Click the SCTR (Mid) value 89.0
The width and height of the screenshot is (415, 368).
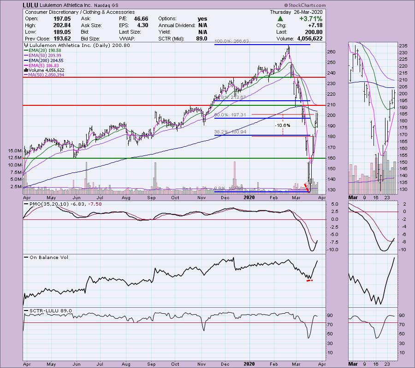pyautogui.click(x=202, y=39)
